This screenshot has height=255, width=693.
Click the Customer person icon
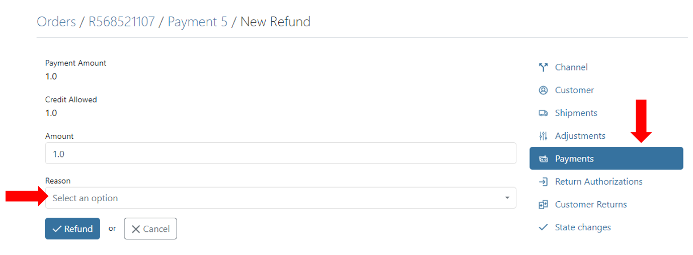543,90
